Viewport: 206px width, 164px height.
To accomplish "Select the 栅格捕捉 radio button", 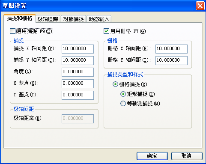I will tap(115, 84).
